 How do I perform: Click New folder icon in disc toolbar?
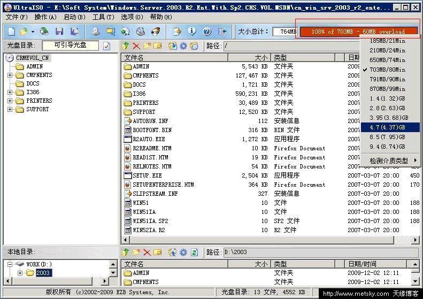[x=147, y=46]
